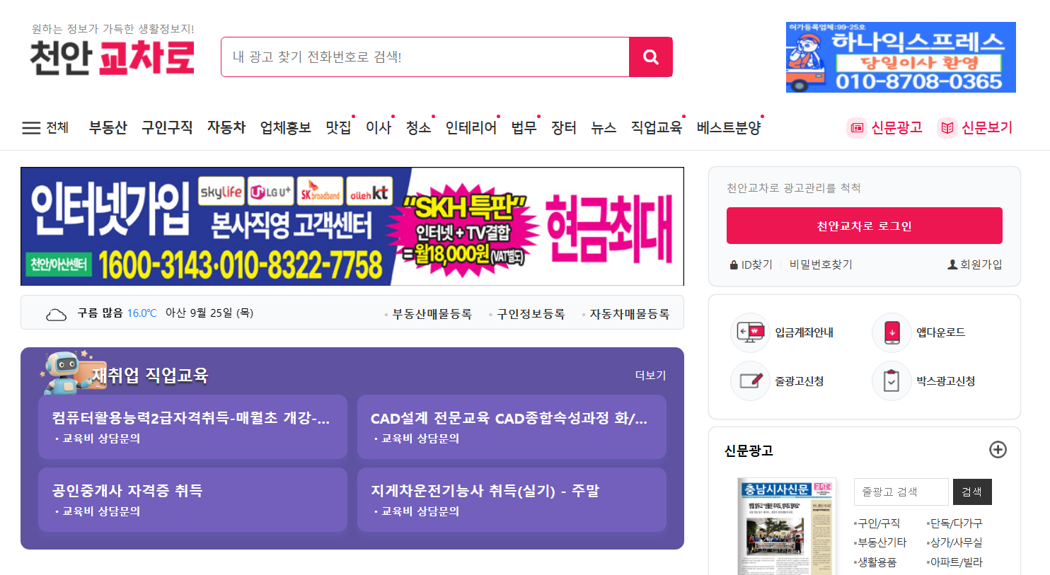Image resolution: width=1050 pixels, height=575 pixels.
Task: Select the 부동산 menu item
Action: [108, 127]
